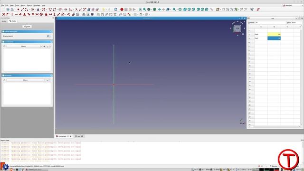Select spreadsheet column A header
304x171 pixels.
(x=261, y=27)
